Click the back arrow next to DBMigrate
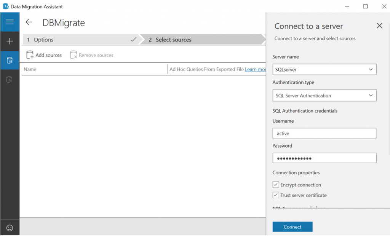 [29, 22]
